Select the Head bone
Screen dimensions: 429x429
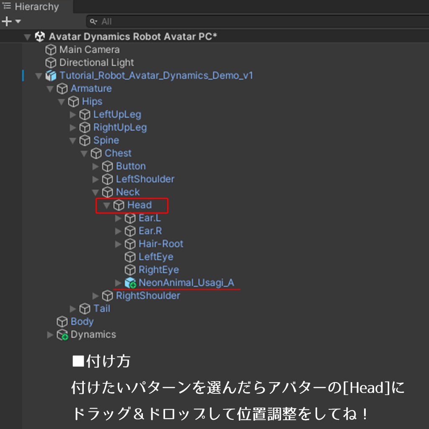coord(139,205)
